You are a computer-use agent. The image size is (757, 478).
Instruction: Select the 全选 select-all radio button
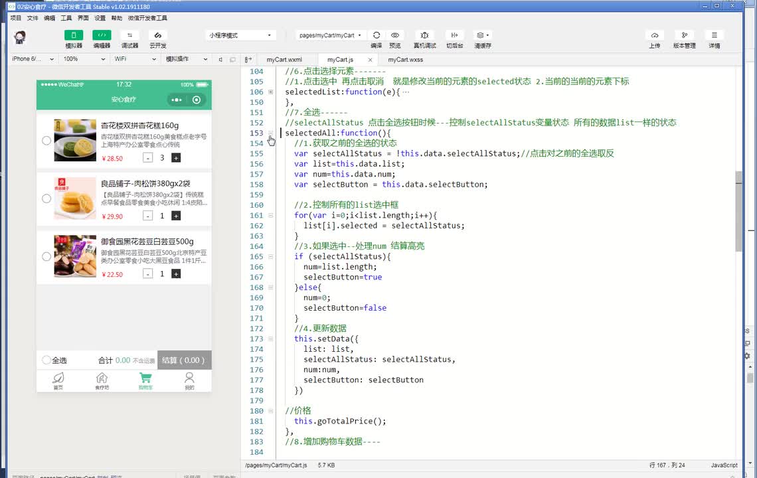46,360
